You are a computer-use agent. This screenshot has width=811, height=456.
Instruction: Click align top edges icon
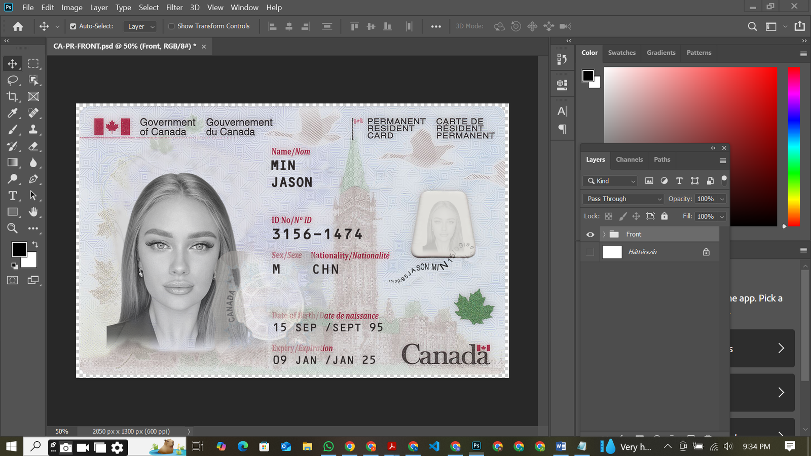pos(354,26)
